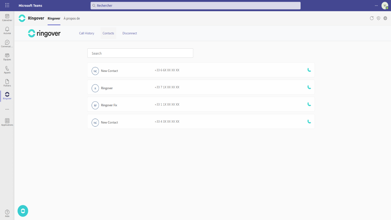391x220 pixels.
Task: Open Fichiers in the sidebar
Action: 7,83
